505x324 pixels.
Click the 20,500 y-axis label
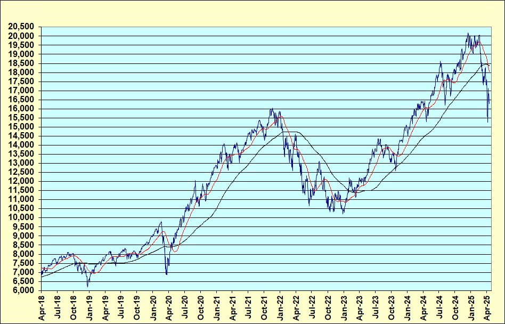[21, 27]
